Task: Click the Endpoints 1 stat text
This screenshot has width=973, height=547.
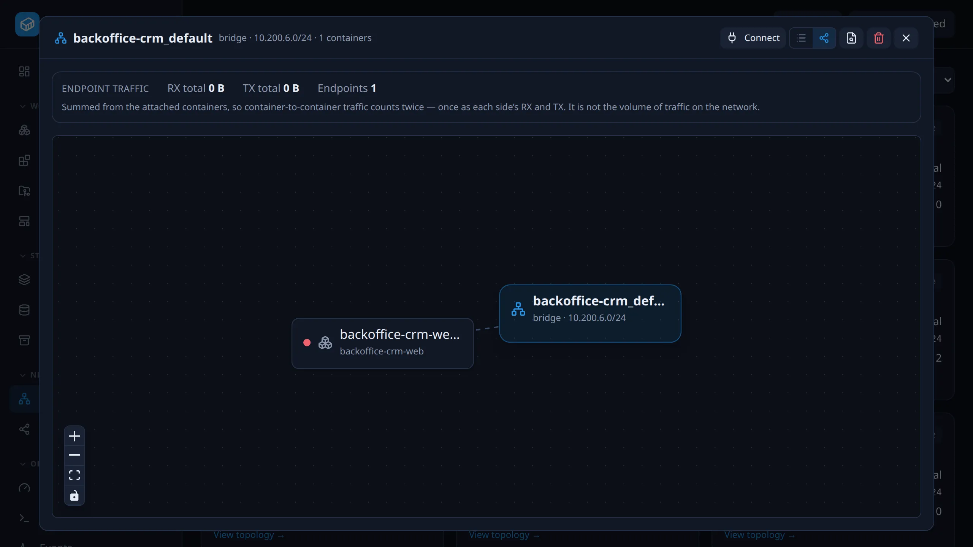Action: [347, 88]
